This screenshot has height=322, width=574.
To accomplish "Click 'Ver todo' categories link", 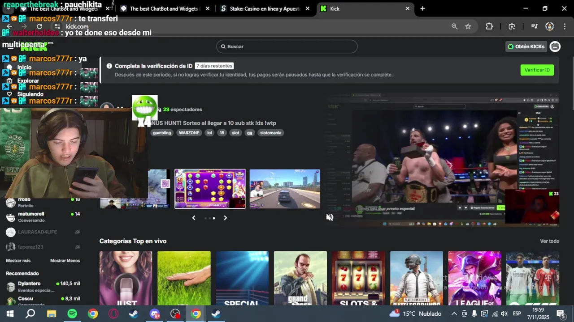I will point(549,241).
